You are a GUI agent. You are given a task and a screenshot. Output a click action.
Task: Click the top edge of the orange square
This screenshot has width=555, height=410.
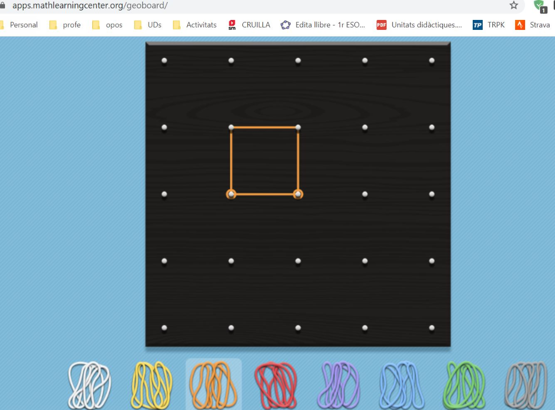click(264, 128)
